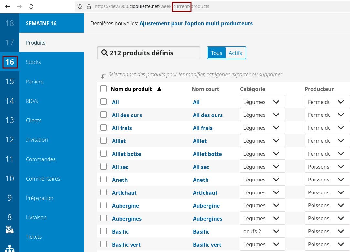Screen dimensions: 350x252
Task: Go to Commandes in the sidebar
Action: click(x=41, y=159)
